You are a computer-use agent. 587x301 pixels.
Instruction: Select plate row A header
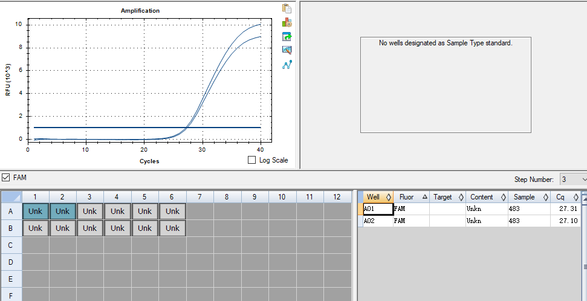point(11,212)
